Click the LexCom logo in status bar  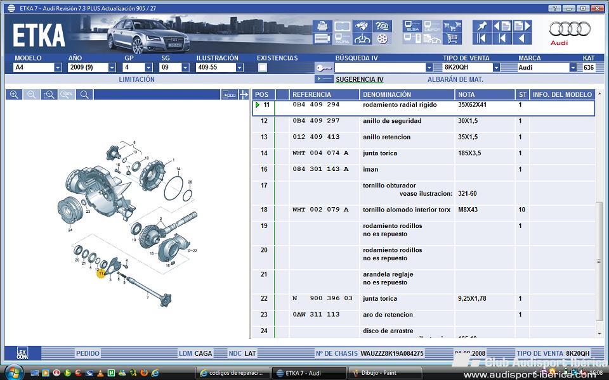23,353
